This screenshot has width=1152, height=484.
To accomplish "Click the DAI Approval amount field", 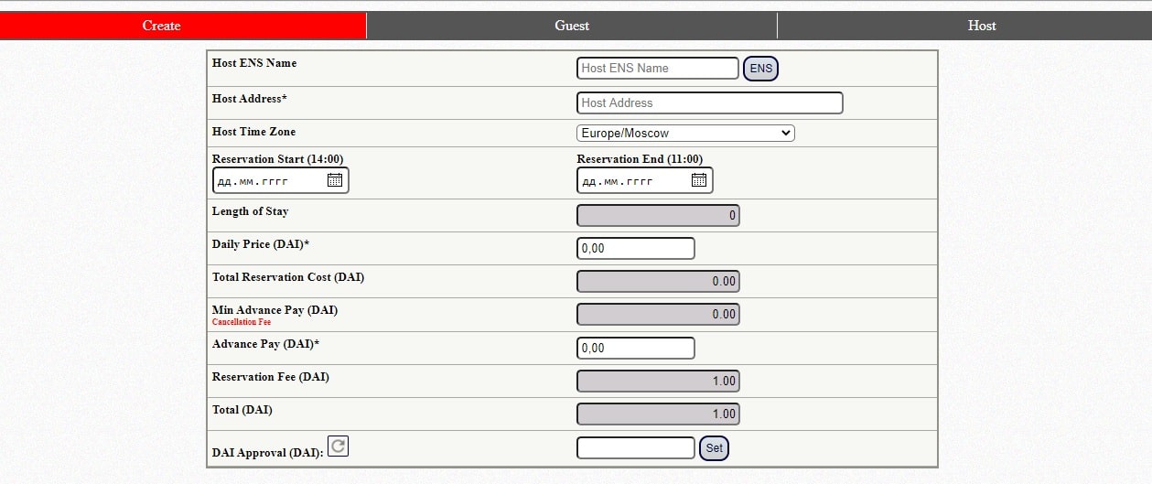I will point(636,447).
